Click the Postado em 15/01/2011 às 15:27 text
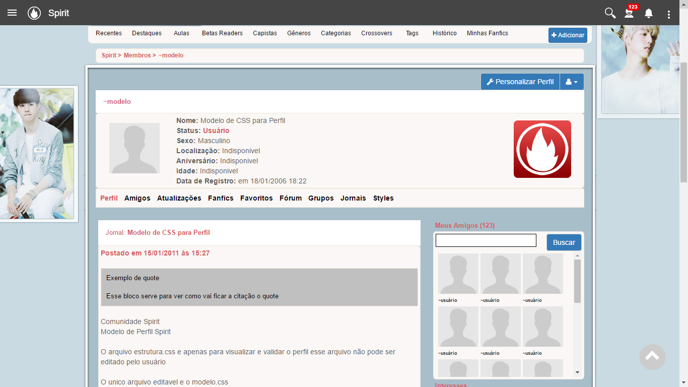688x387 pixels. tap(155, 253)
